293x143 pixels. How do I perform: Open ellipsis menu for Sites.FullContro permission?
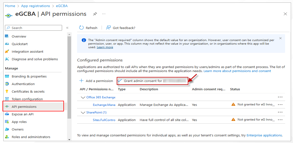(280, 120)
